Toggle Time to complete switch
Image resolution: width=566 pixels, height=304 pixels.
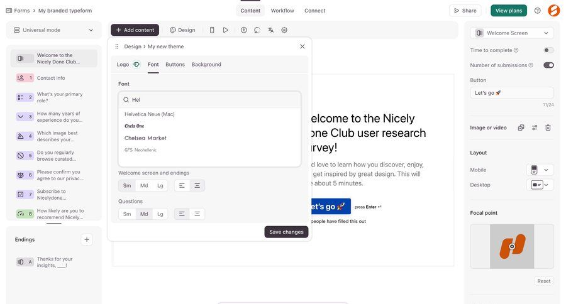click(548, 50)
